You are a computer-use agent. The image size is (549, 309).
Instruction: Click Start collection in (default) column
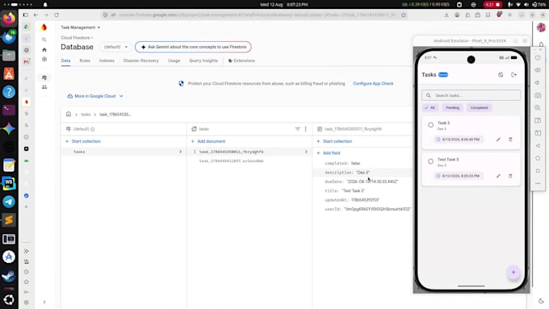coord(83,141)
